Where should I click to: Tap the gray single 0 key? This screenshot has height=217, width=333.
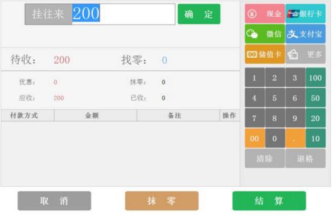(275, 138)
